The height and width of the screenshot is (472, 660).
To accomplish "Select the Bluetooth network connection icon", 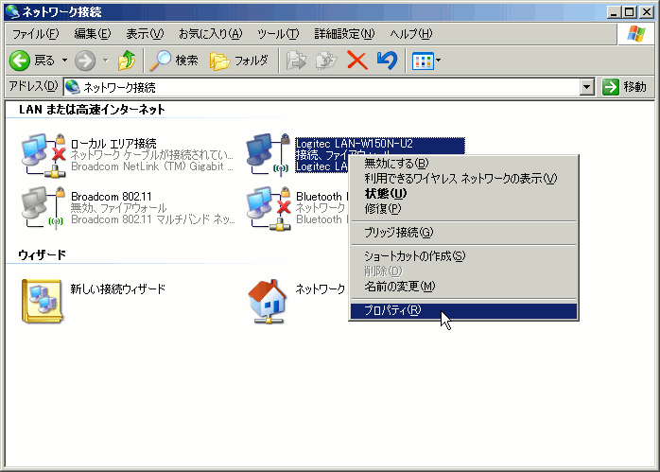I will (x=269, y=208).
